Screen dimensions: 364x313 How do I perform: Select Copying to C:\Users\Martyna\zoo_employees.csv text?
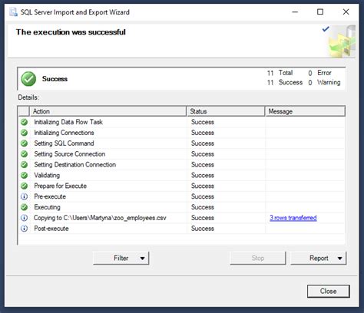pos(100,218)
